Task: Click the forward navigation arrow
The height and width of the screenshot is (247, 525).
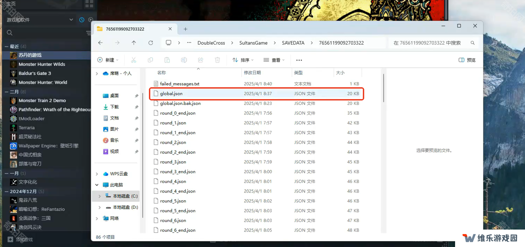Action: pos(117,43)
